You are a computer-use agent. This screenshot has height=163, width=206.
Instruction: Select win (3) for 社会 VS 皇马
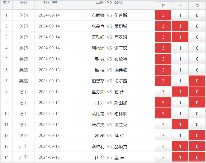(163, 157)
